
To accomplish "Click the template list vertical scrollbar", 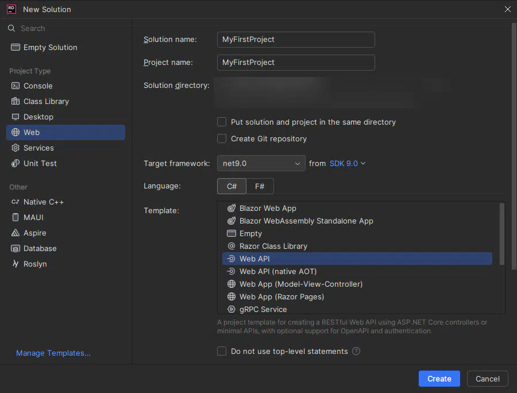I will click(502, 236).
